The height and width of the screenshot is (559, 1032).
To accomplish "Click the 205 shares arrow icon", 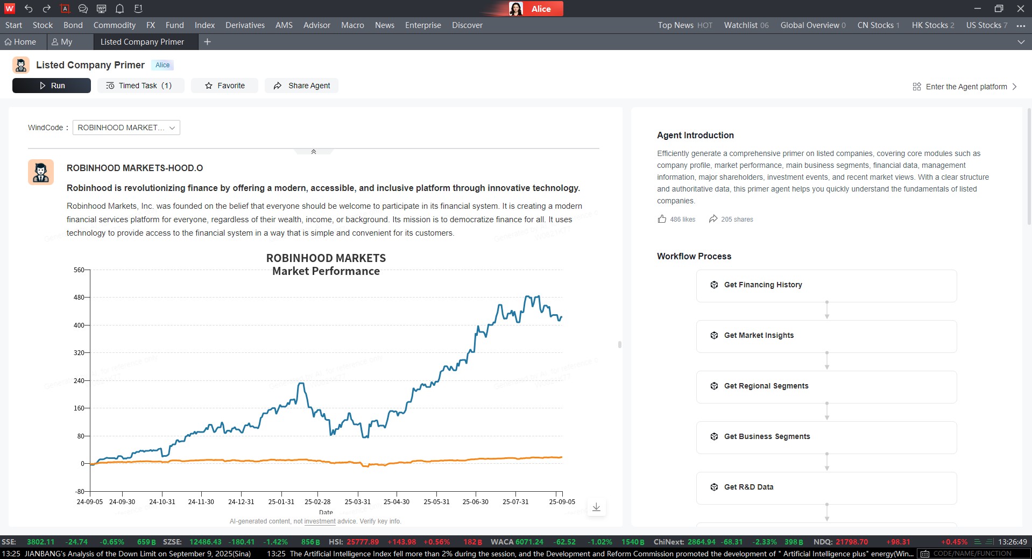I will coord(713,219).
